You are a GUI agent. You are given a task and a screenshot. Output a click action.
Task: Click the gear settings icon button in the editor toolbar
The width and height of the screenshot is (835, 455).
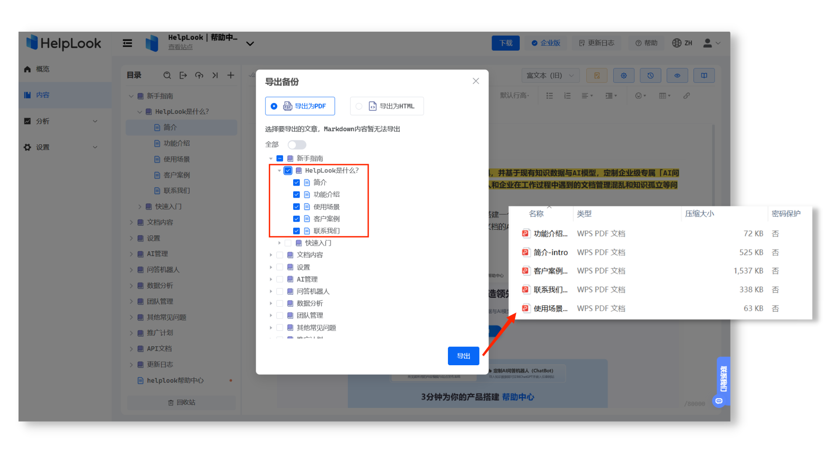(624, 76)
